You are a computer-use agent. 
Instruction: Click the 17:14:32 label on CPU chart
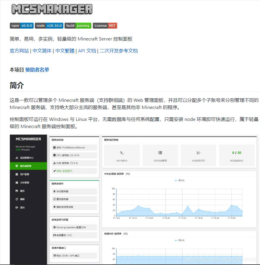click(x=182, y=218)
